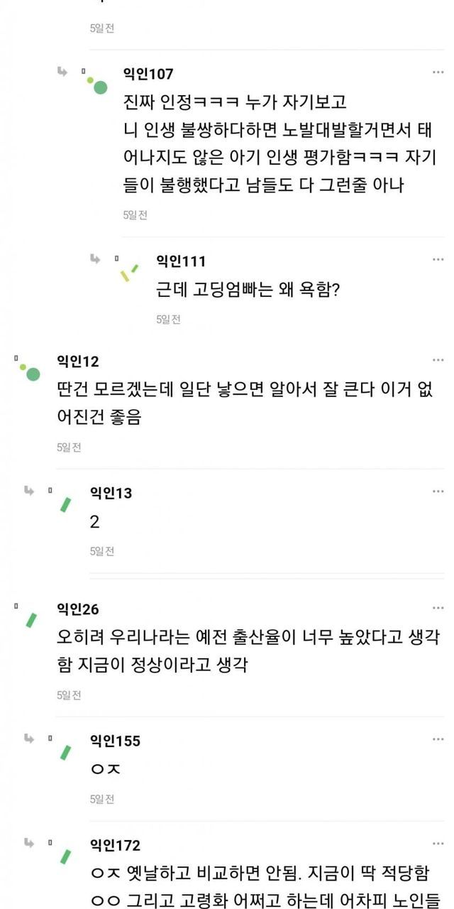Screen dimensions: 454x909
Task: Click 익인111's reply text about 고딩엄빠
Action: pos(248,291)
